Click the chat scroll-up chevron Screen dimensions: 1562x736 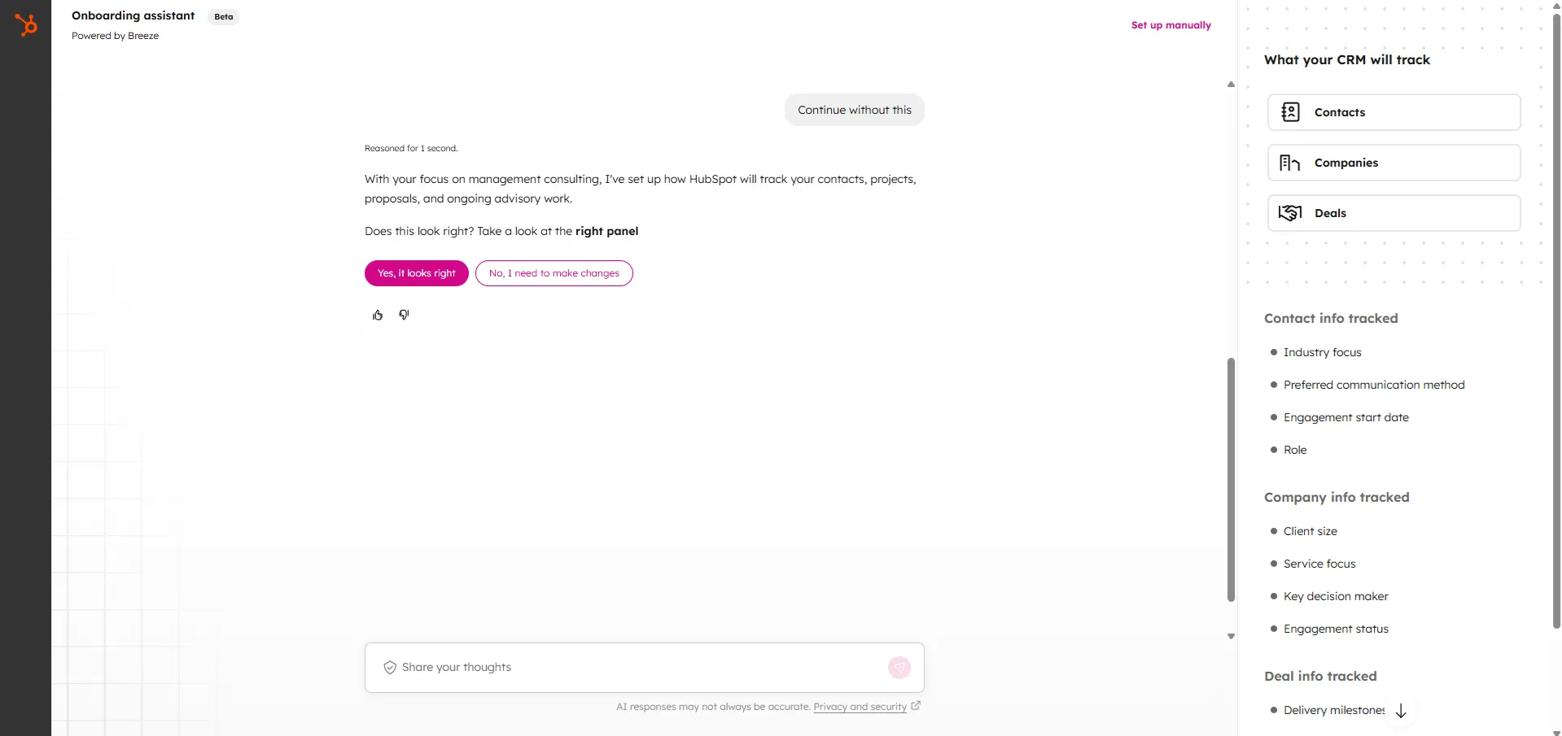1231,84
